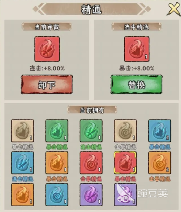Close the 精通 panel with X

click(x=174, y=9)
